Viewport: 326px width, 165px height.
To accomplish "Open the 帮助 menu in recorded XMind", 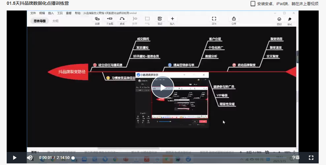I will tap(78, 13).
